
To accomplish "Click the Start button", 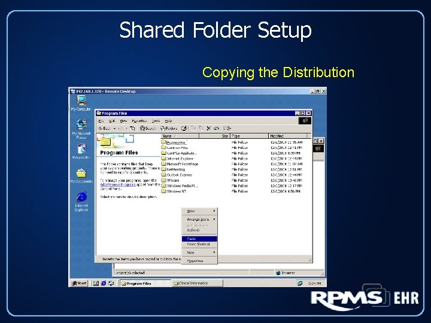I will [79, 283].
